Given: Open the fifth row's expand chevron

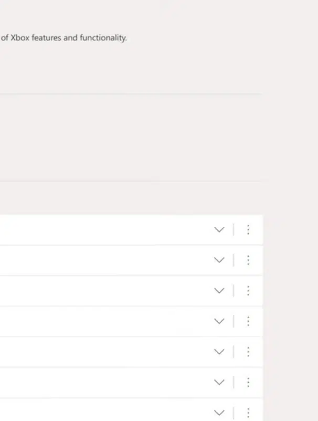Looking at the screenshot, I should point(219,351).
